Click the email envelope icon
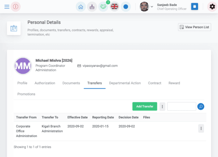The width and height of the screenshot is (218, 157). pos(79,66)
